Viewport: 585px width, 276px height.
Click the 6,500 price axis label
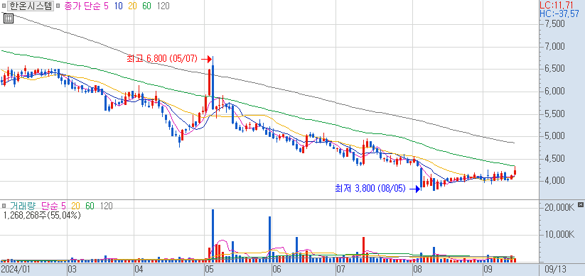coord(555,69)
